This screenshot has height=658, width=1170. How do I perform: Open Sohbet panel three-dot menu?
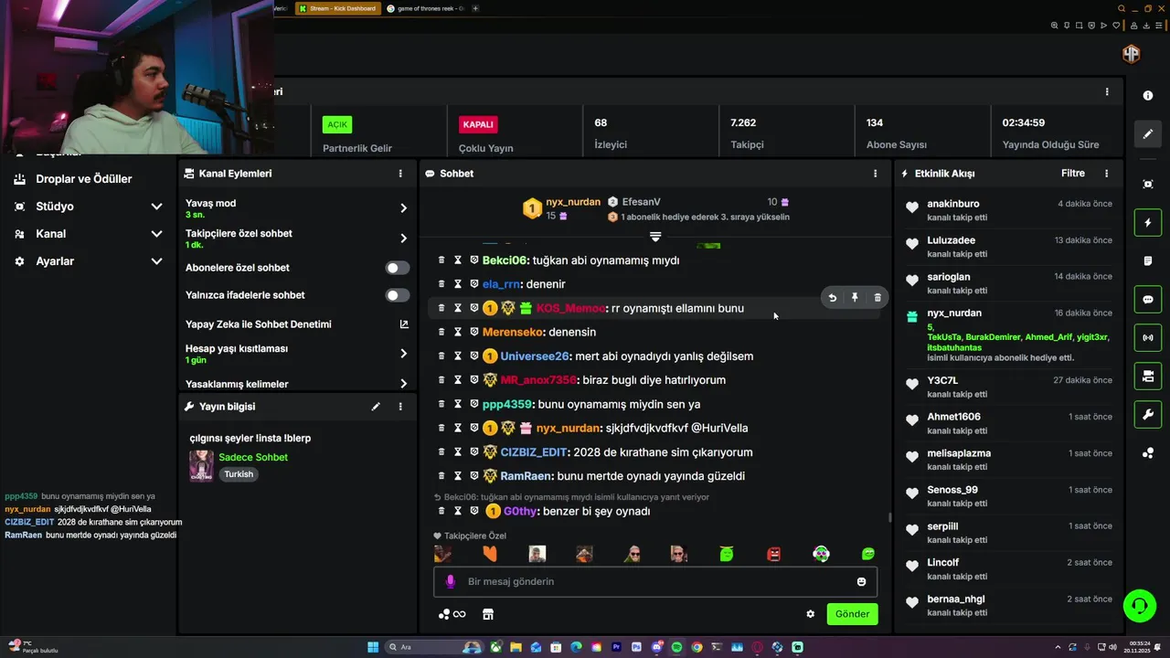[x=875, y=174]
